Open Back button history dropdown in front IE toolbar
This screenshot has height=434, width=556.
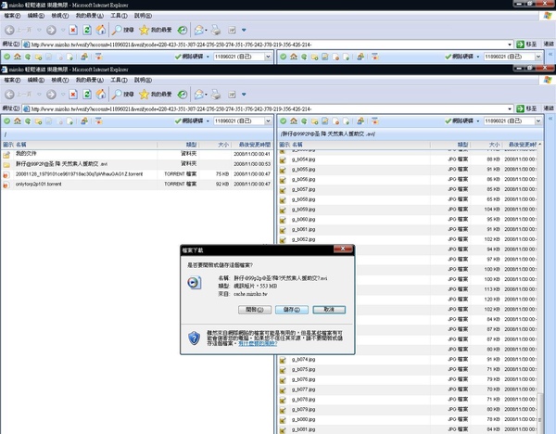39,95
